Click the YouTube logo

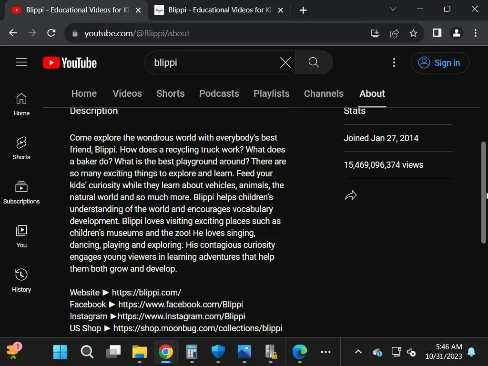click(70, 63)
